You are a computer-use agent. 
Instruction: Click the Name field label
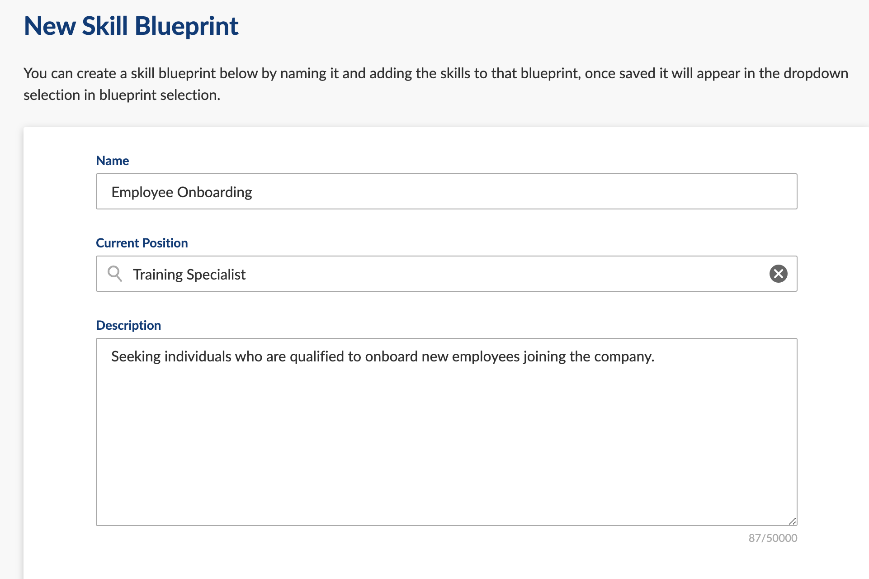(x=113, y=161)
